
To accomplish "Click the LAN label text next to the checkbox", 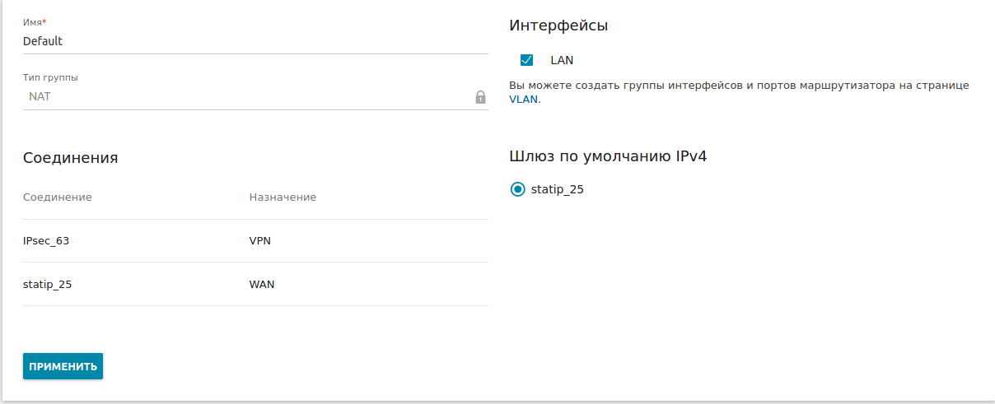I will (562, 60).
